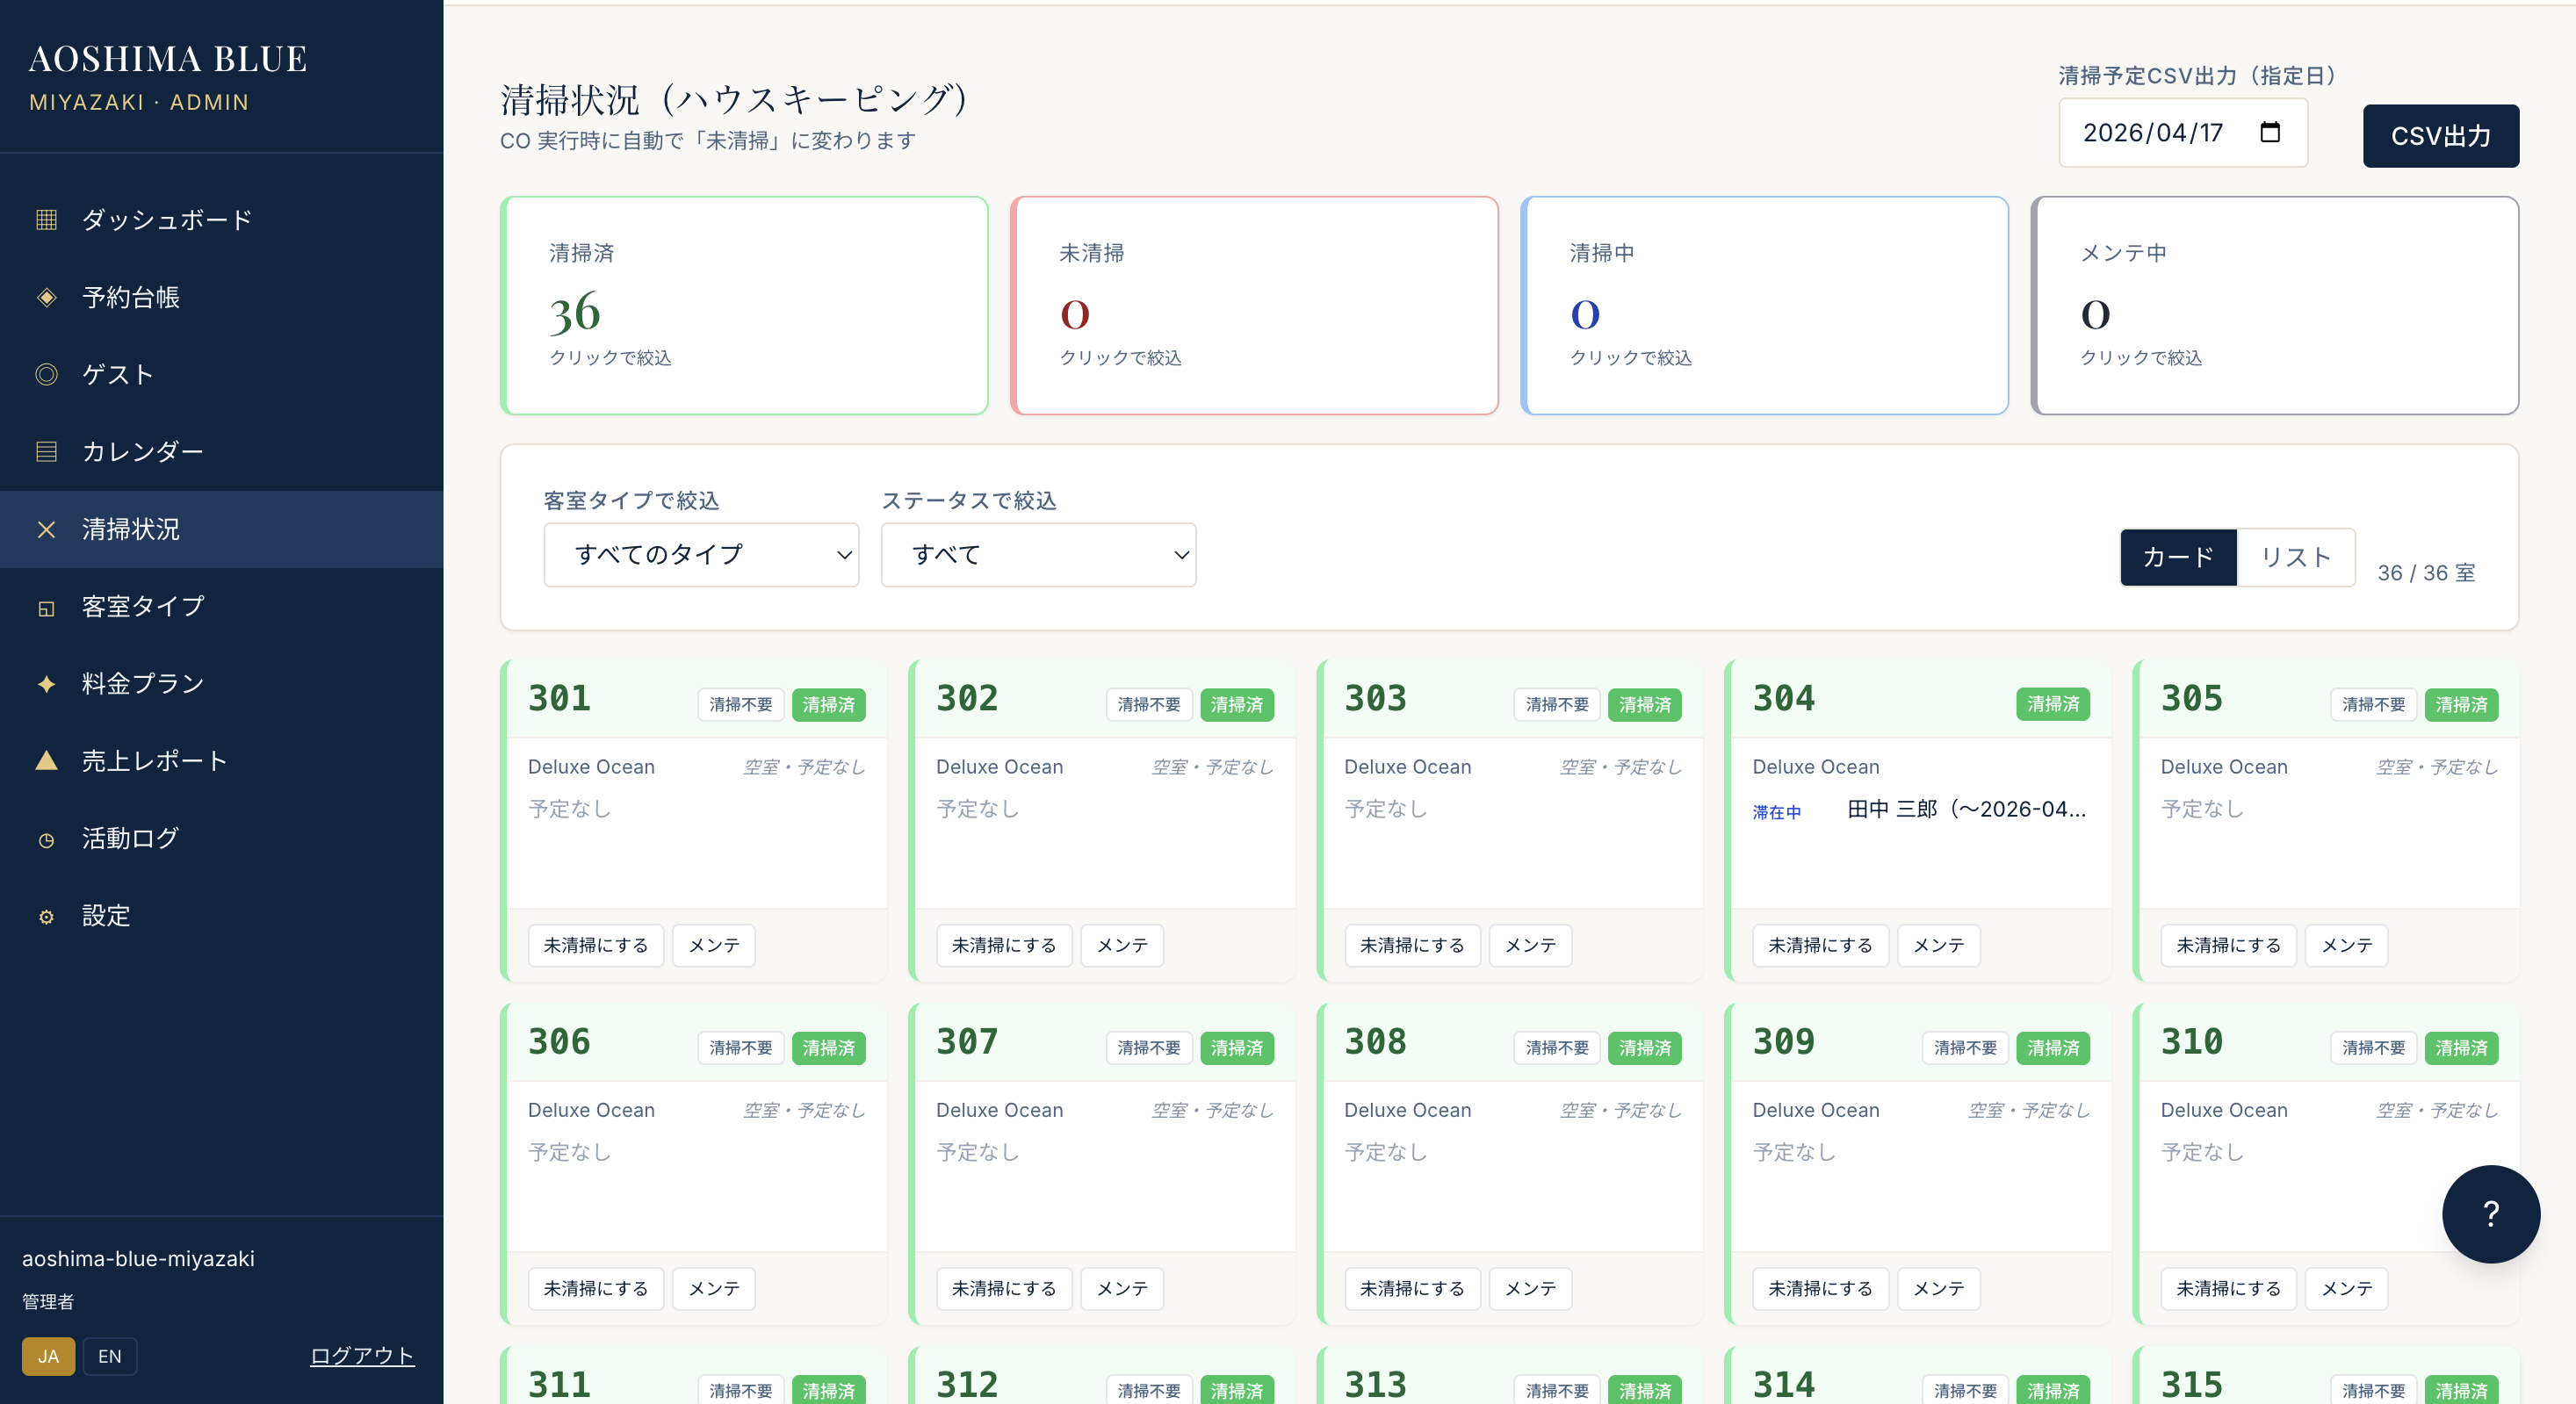Click メンテ button on room 302
This screenshot has height=1404, width=2576.
(x=1122, y=945)
